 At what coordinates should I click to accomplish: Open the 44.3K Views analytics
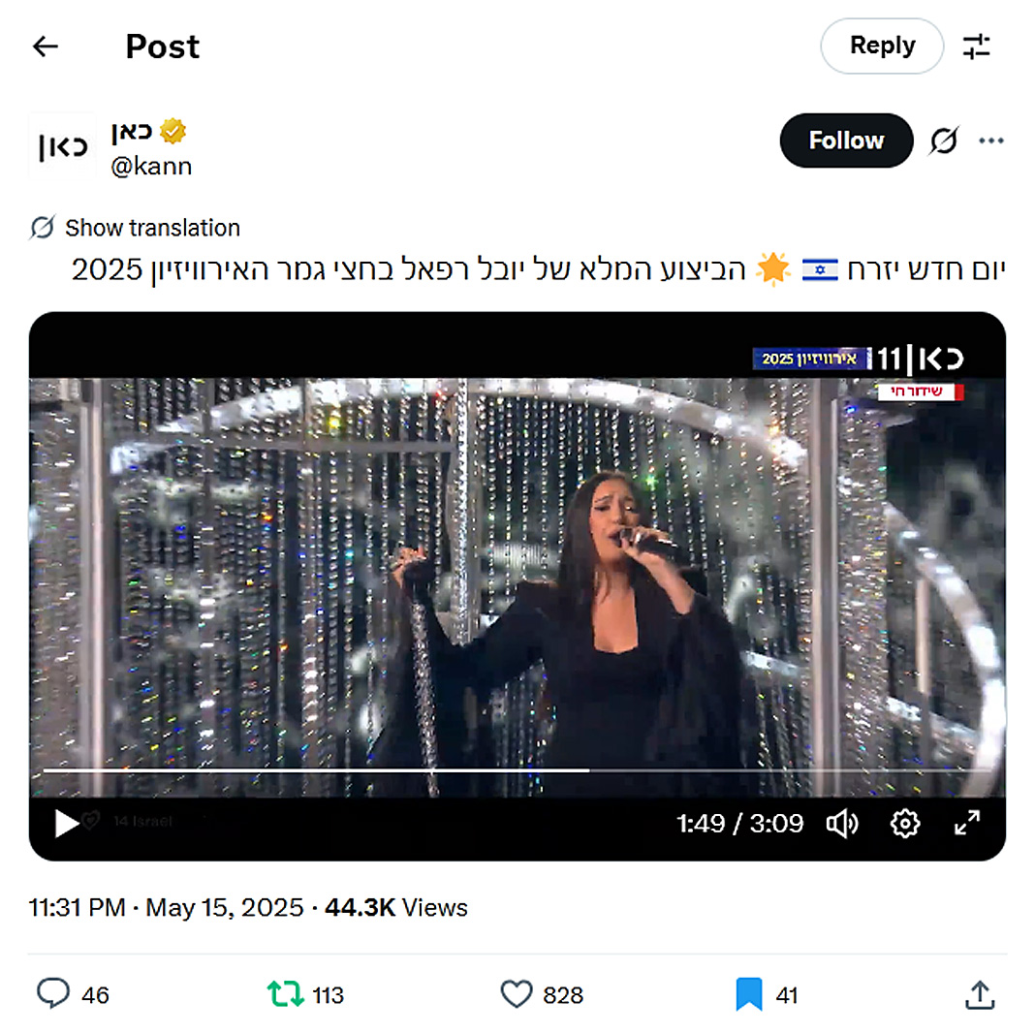[x=395, y=908]
